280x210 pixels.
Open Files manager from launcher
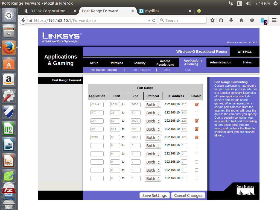(x=9, y=32)
